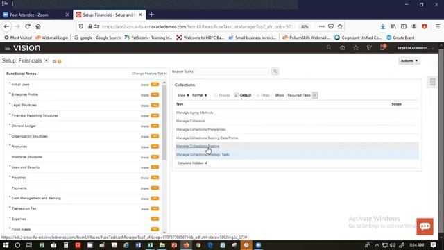The width and height of the screenshot is (444, 250).
Task: Expand the Show Required Tasks combo box
Action: 315,95
